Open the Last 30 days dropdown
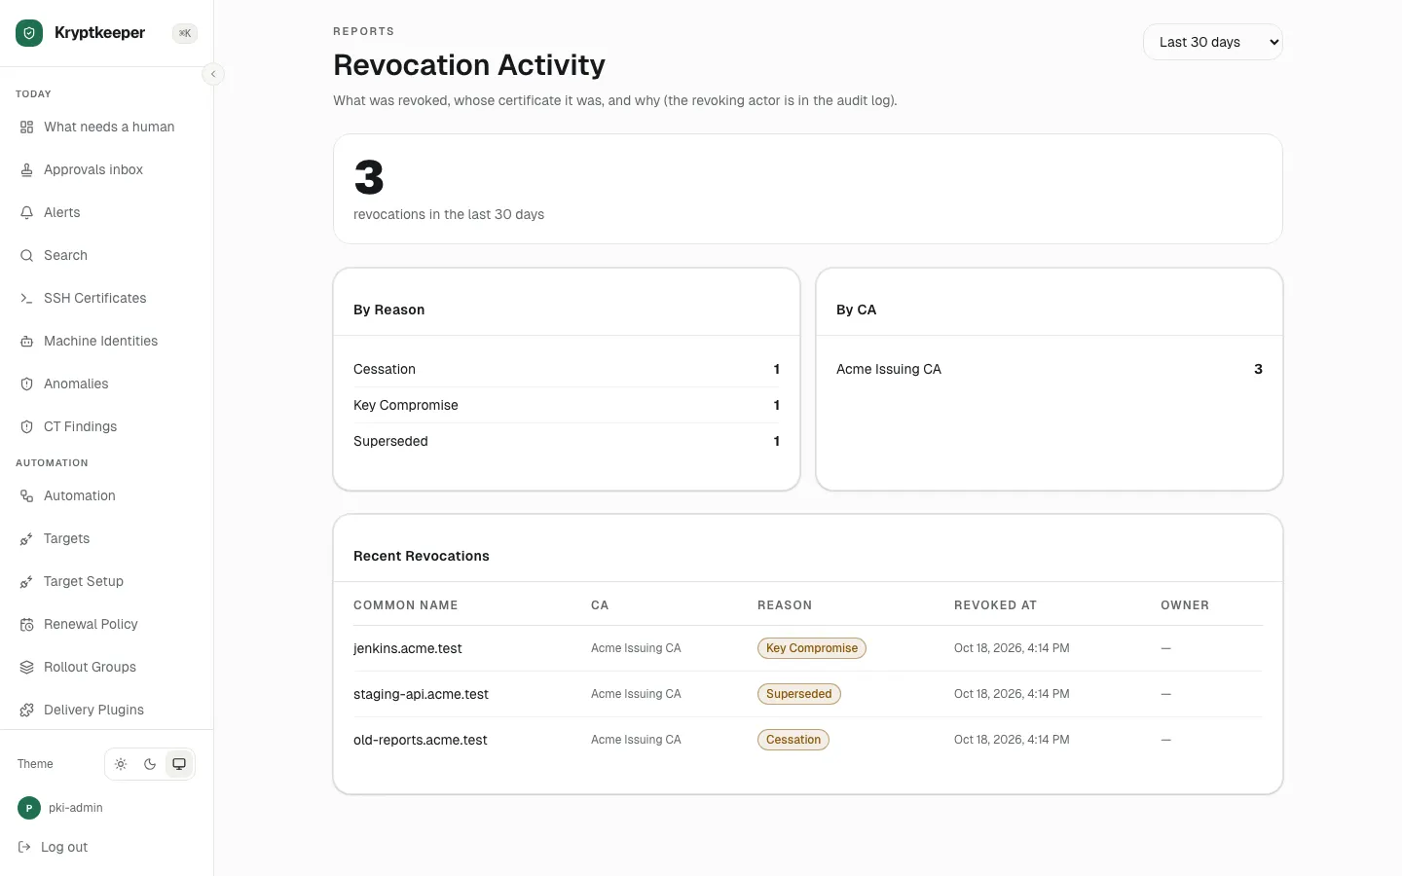 tap(1213, 42)
